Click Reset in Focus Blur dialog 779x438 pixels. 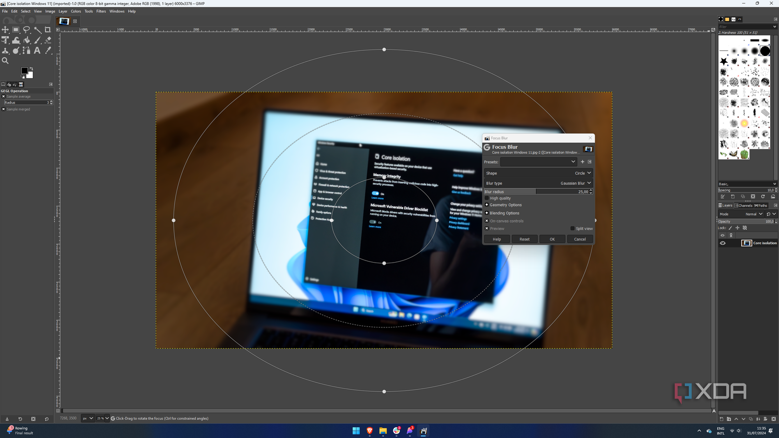coord(525,239)
